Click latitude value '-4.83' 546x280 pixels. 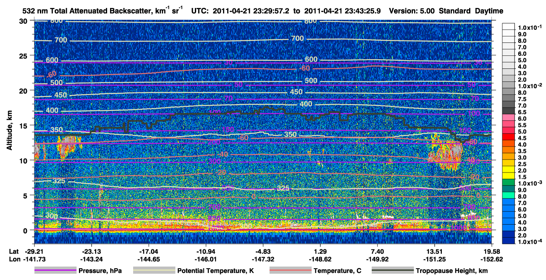click(263, 251)
